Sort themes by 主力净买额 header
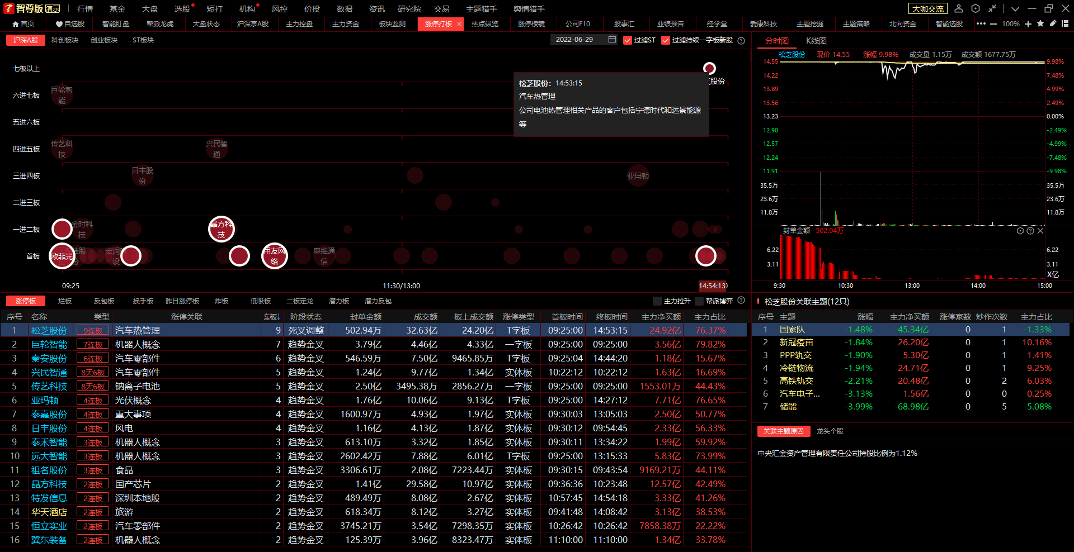The height and width of the screenshot is (552, 1074). click(x=910, y=317)
